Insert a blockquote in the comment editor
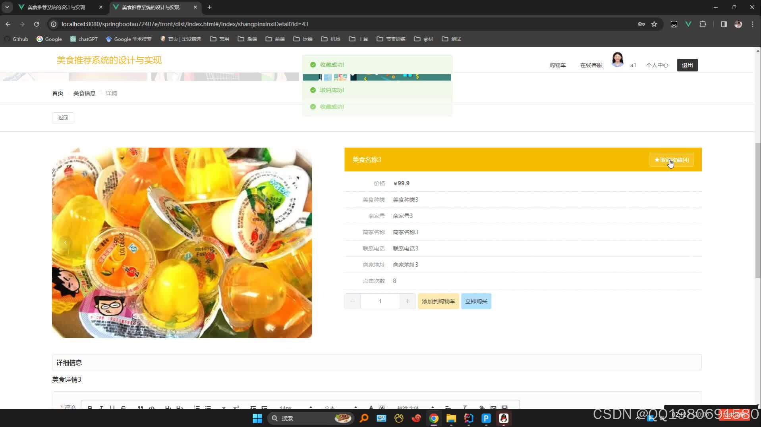The height and width of the screenshot is (427, 761). click(140, 408)
